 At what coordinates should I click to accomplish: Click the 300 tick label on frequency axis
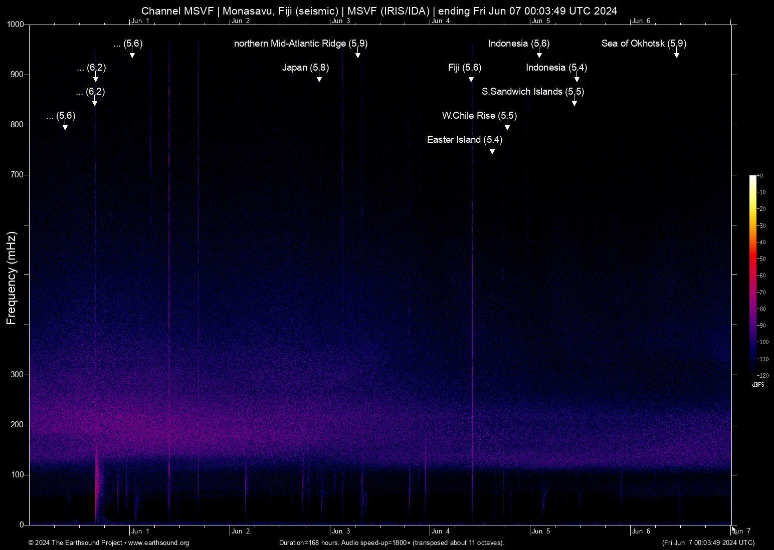point(17,375)
